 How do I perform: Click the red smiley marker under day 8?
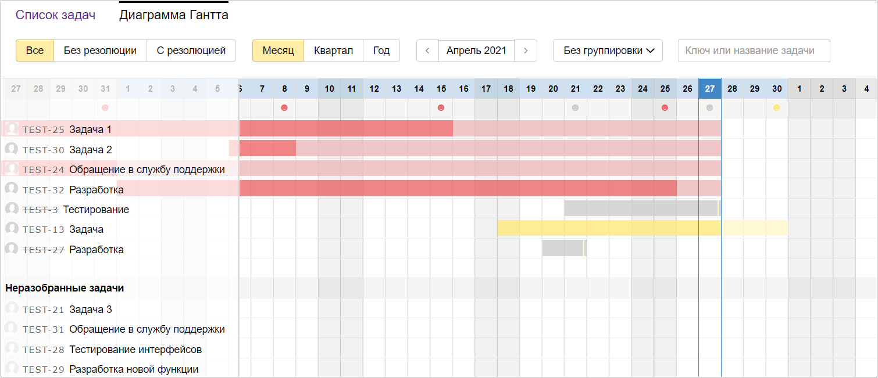tap(284, 107)
